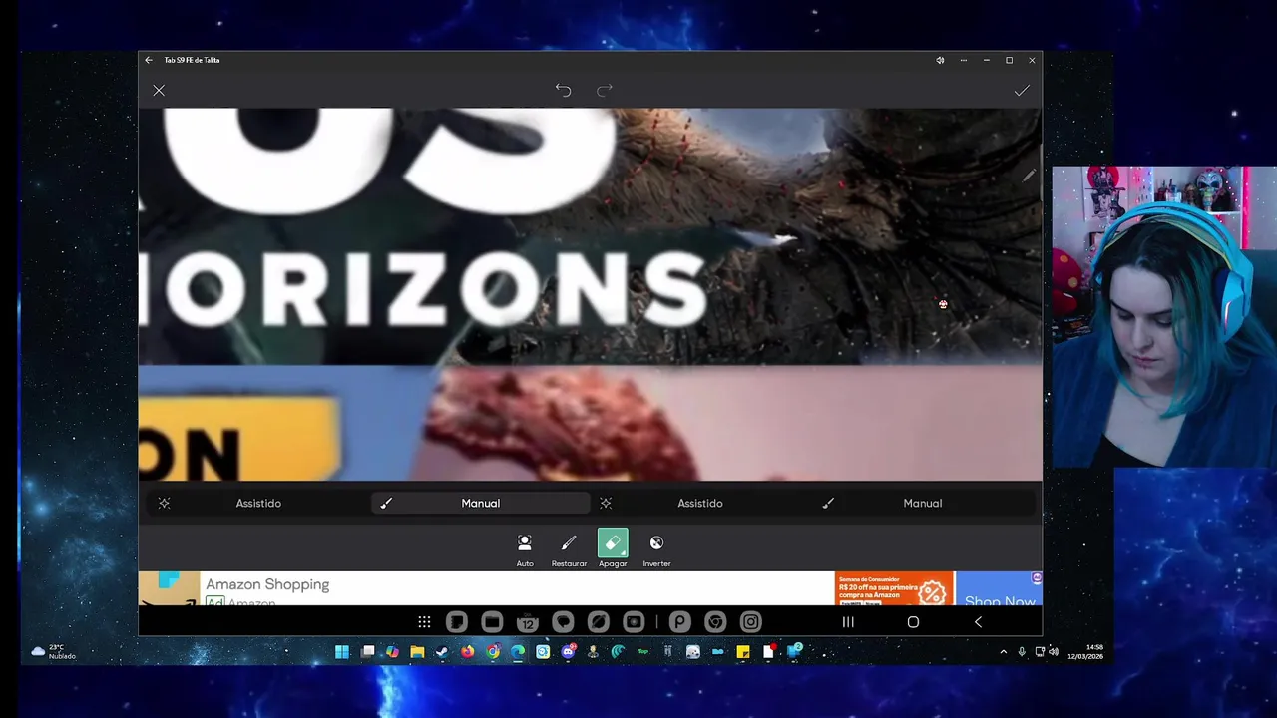Expand hidden system tray icons
The width and height of the screenshot is (1277, 718).
point(1004,652)
